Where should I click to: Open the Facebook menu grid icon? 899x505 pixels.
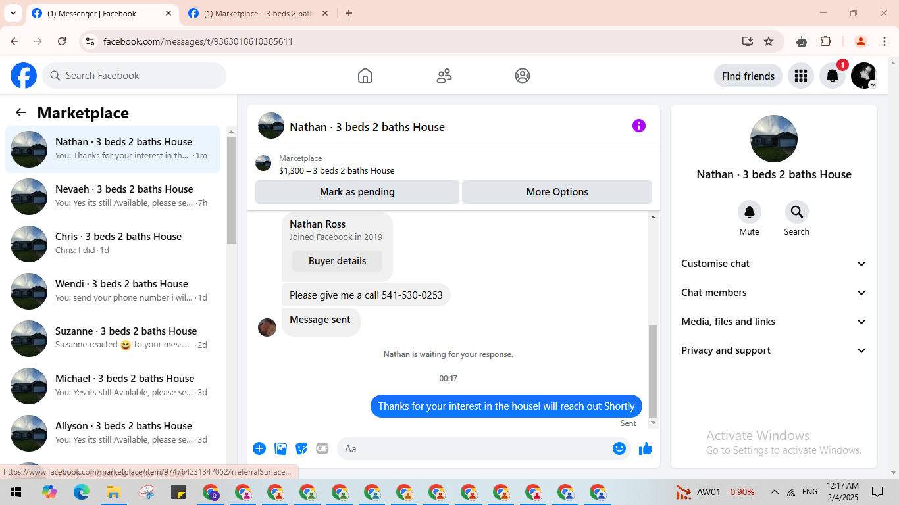[x=801, y=76]
